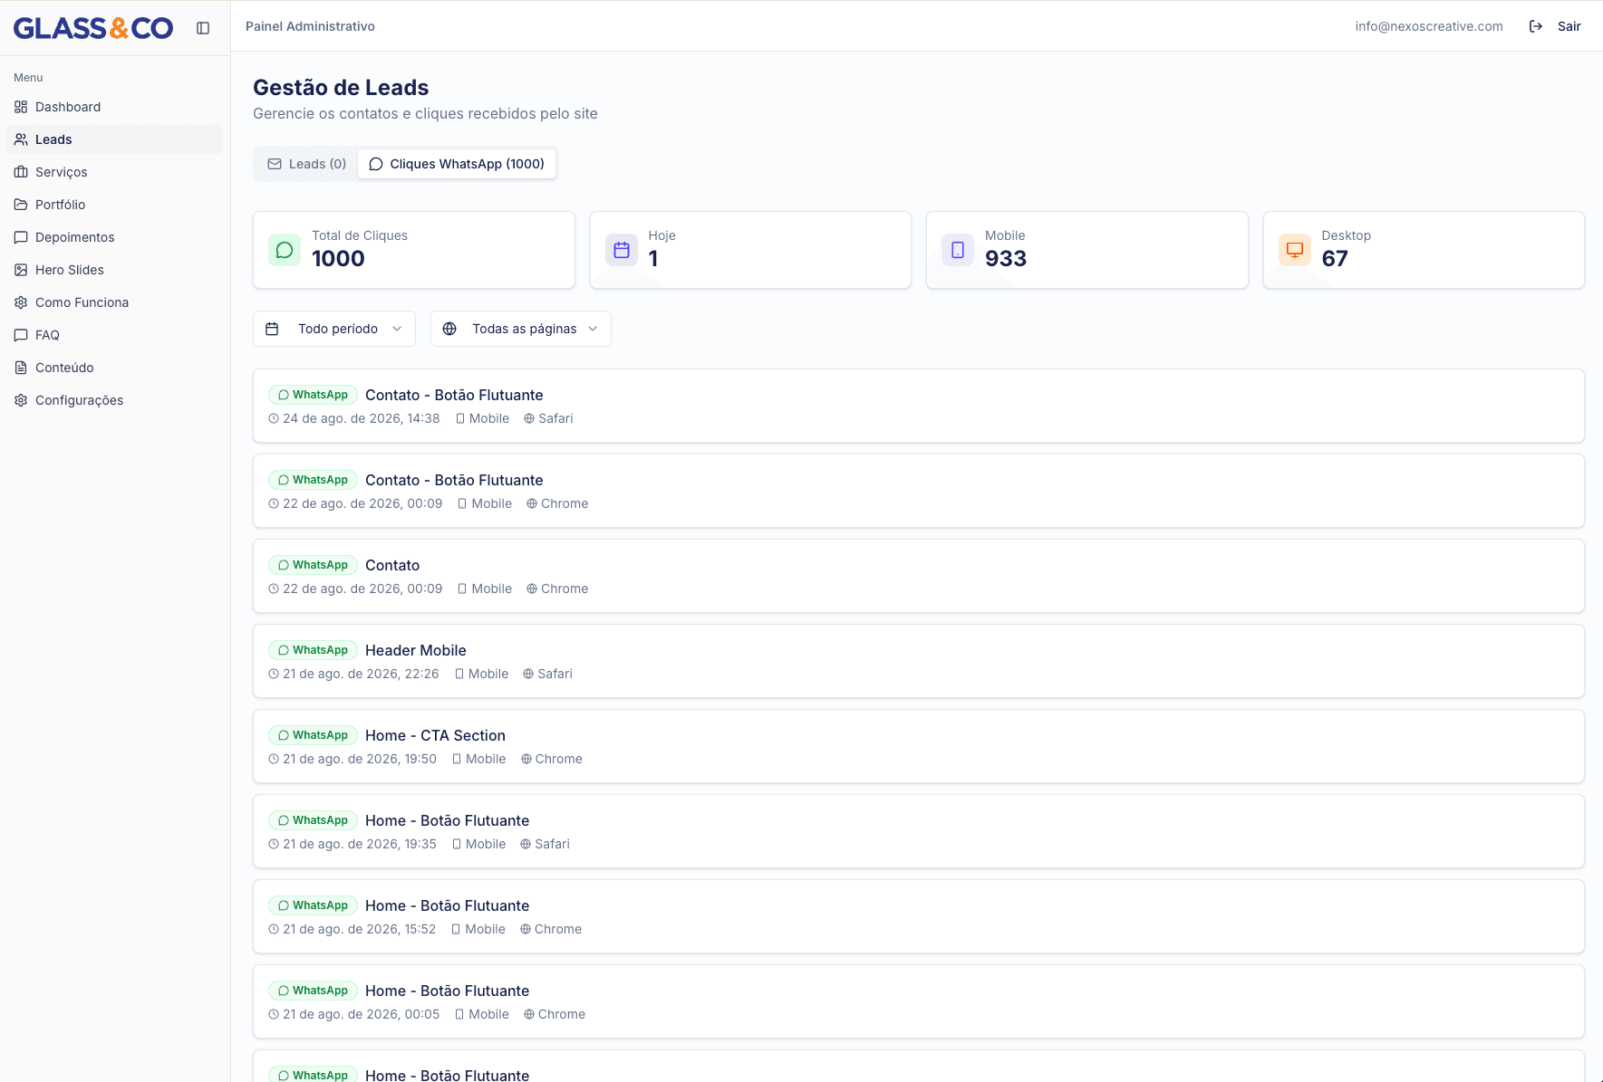
Task: Click the Portfólio folder icon
Action: [x=21, y=205]
